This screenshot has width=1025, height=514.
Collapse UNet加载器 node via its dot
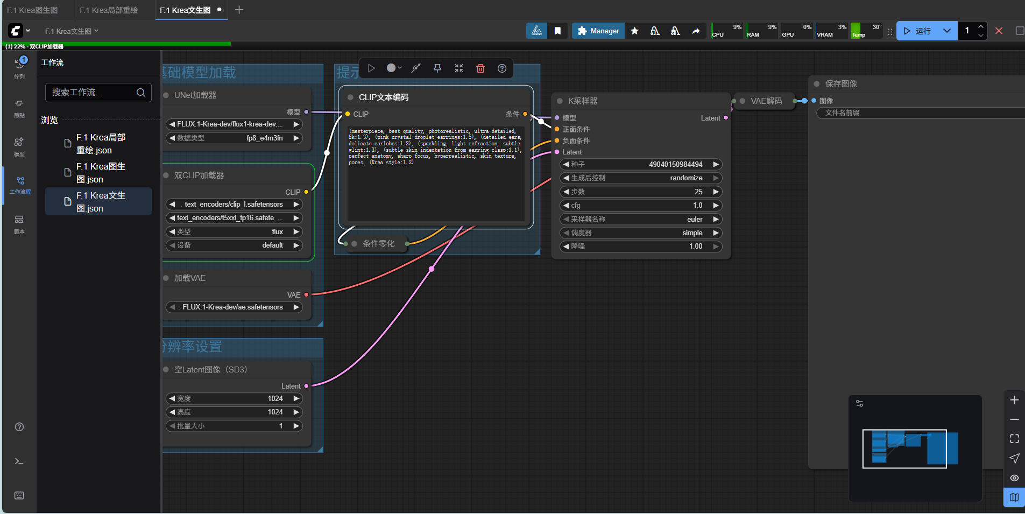pyautogui.click(x=166, y=95)
